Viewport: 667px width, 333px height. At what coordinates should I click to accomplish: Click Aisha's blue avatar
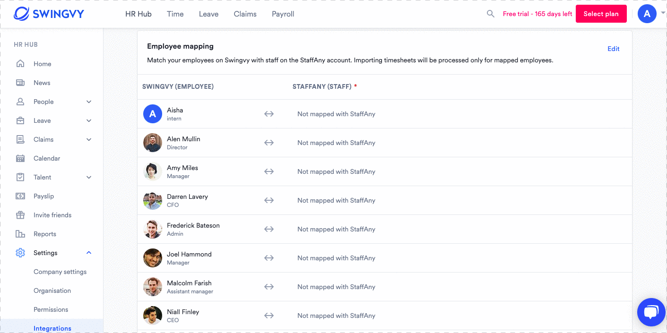click(x=153, y=114)
